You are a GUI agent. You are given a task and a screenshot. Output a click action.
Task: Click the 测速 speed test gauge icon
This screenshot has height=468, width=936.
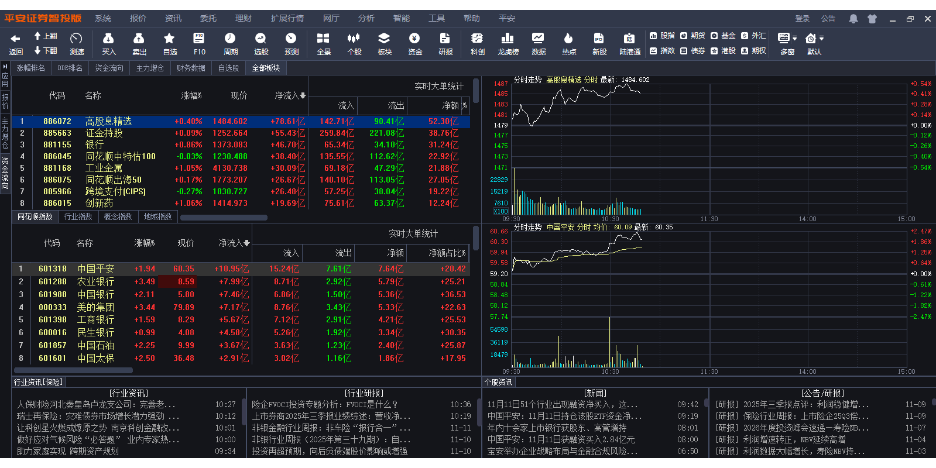click(77, 39)
